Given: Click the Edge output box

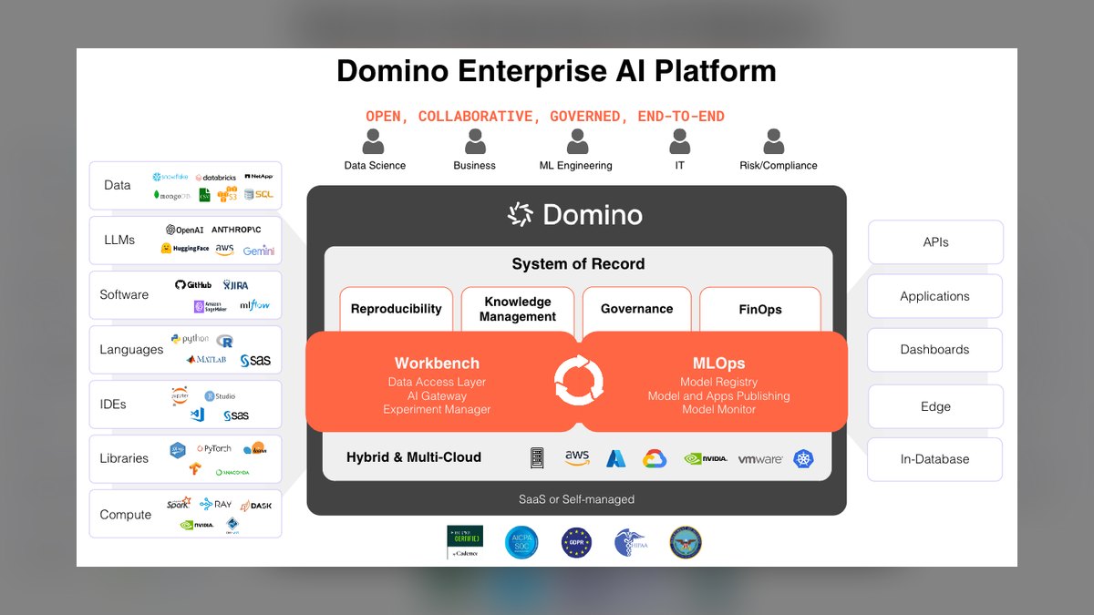Looking at the screenshot, I should point(935,406).
